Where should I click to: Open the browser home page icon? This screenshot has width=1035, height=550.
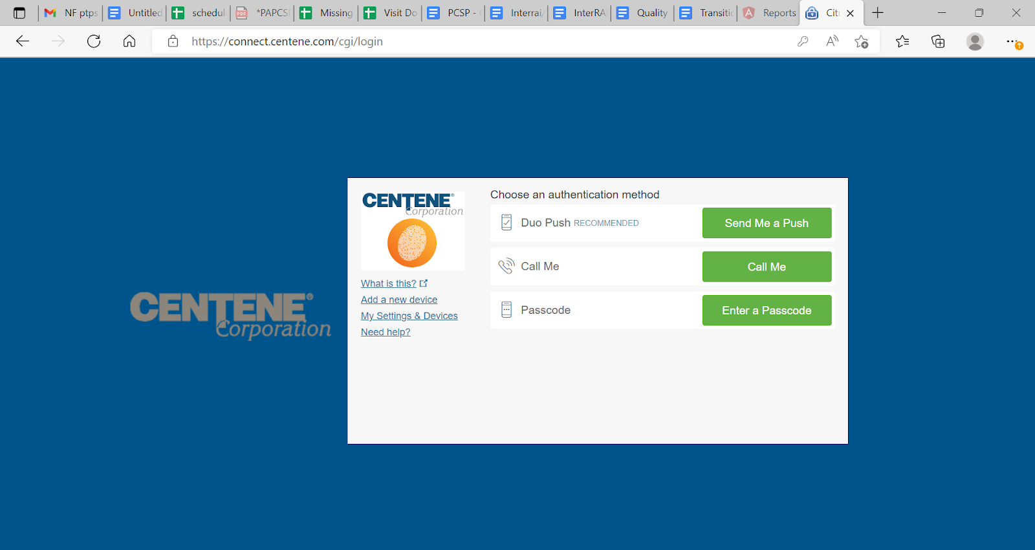click(129, 41)
